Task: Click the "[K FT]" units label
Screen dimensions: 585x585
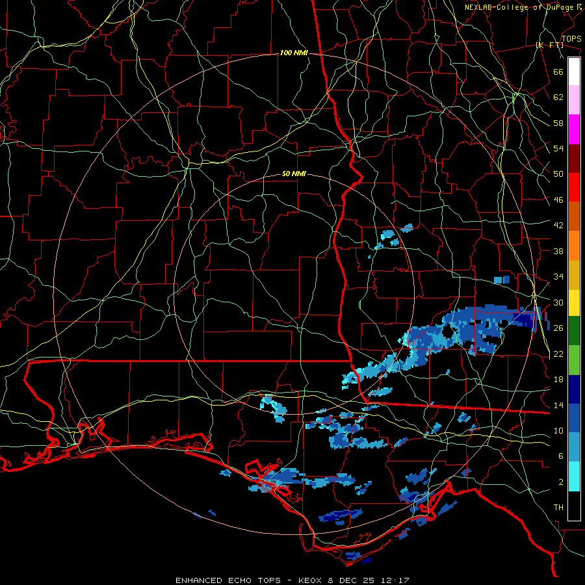Action: (549, 45)
